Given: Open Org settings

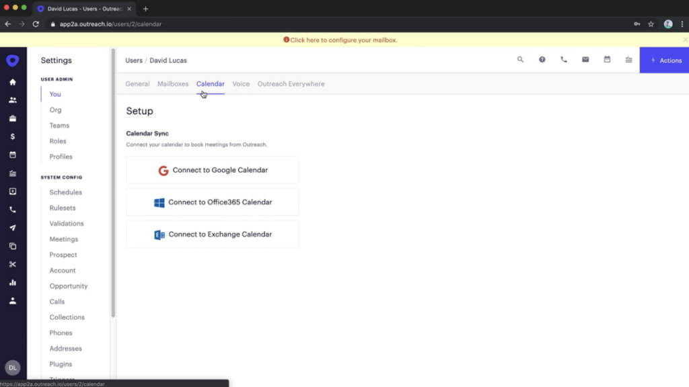Looking at the screenshot, I should click(55, 110).
